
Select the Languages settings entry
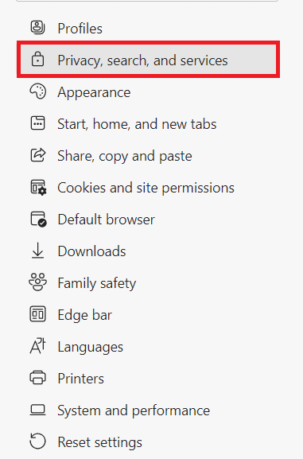point(148,347)
